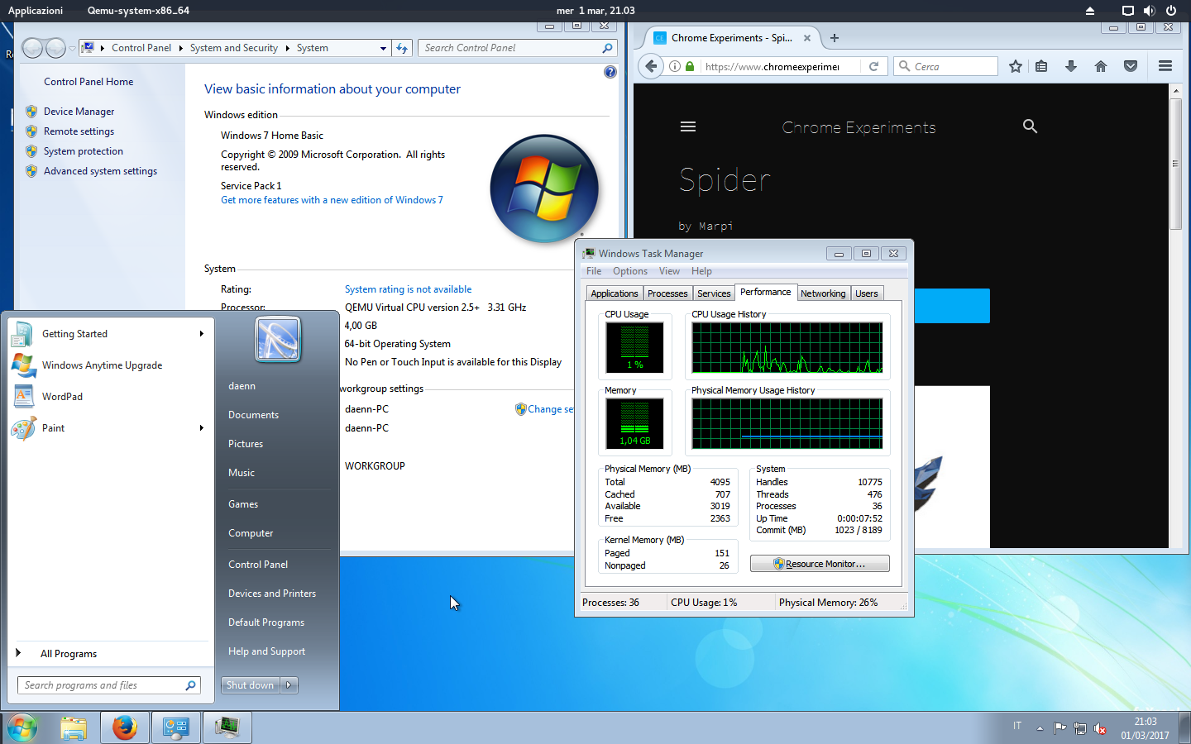The image size is (1191, 744).
Task: Show hidden tray icons arrow
Action: coord(1040,728)
